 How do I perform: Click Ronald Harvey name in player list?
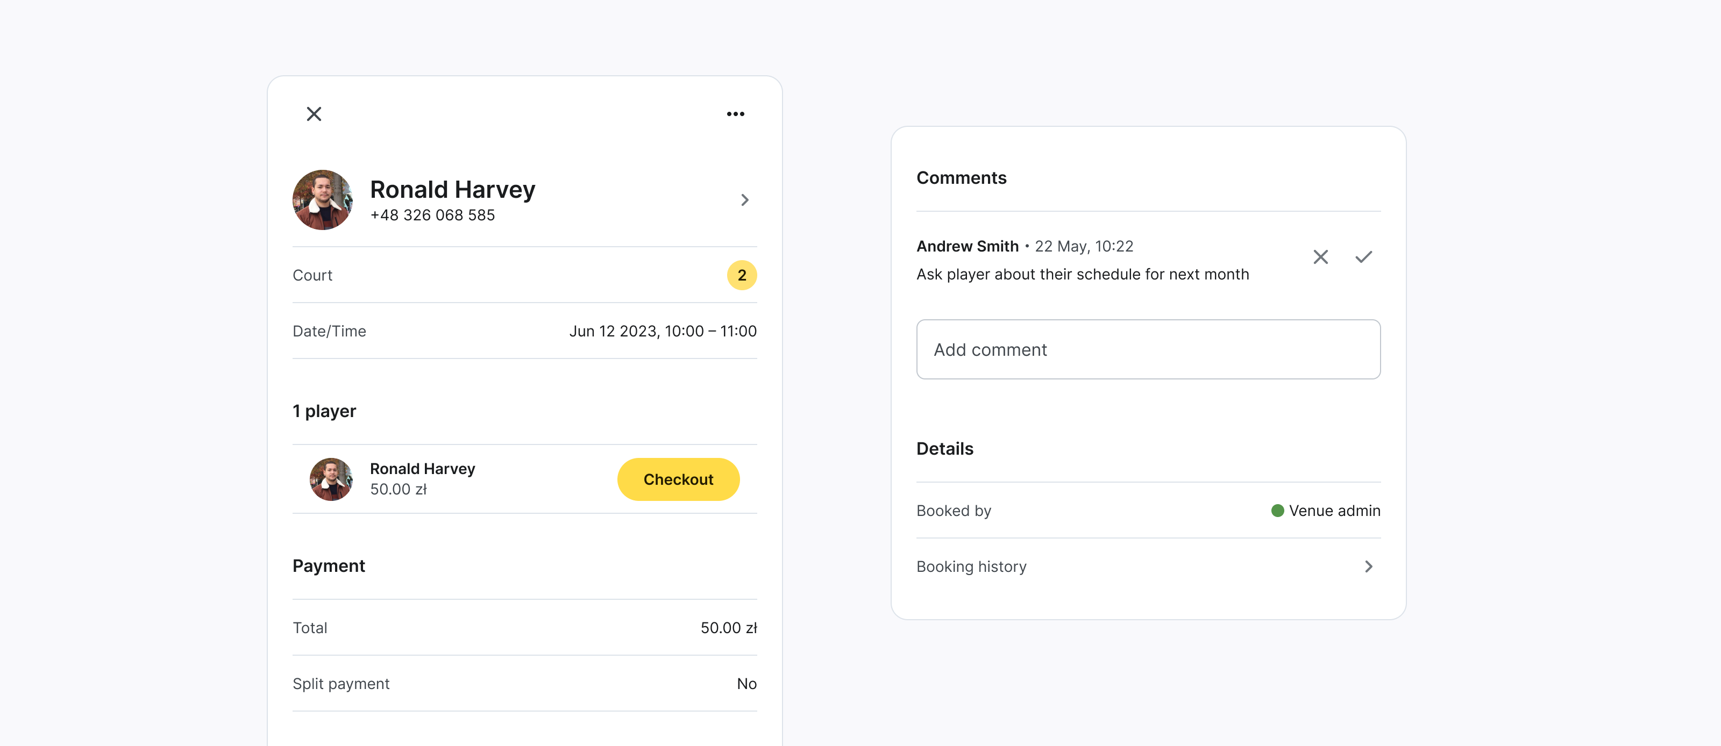(x=422, y=469)
